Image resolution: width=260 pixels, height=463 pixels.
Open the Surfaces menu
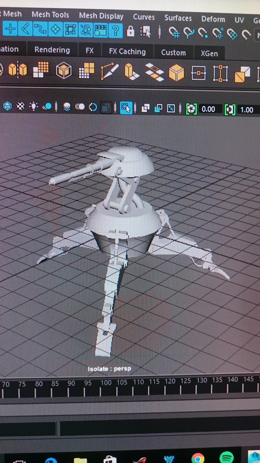(178, 18)
